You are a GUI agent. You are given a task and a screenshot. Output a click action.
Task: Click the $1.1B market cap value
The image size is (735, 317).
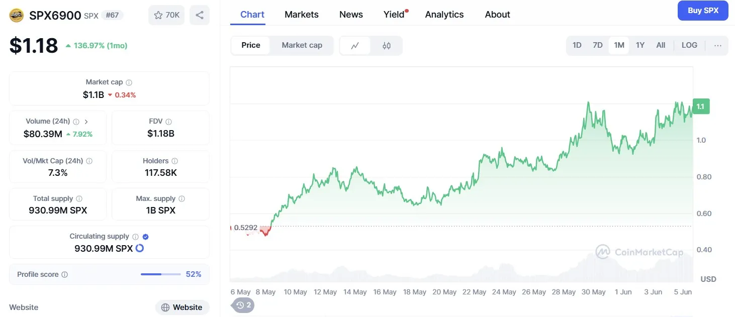coord(94,95)
